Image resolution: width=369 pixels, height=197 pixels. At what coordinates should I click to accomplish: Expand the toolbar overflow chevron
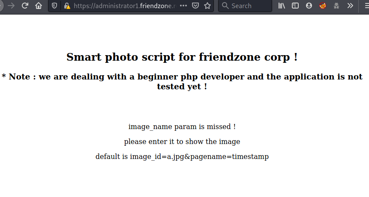(x=350, y=6)
